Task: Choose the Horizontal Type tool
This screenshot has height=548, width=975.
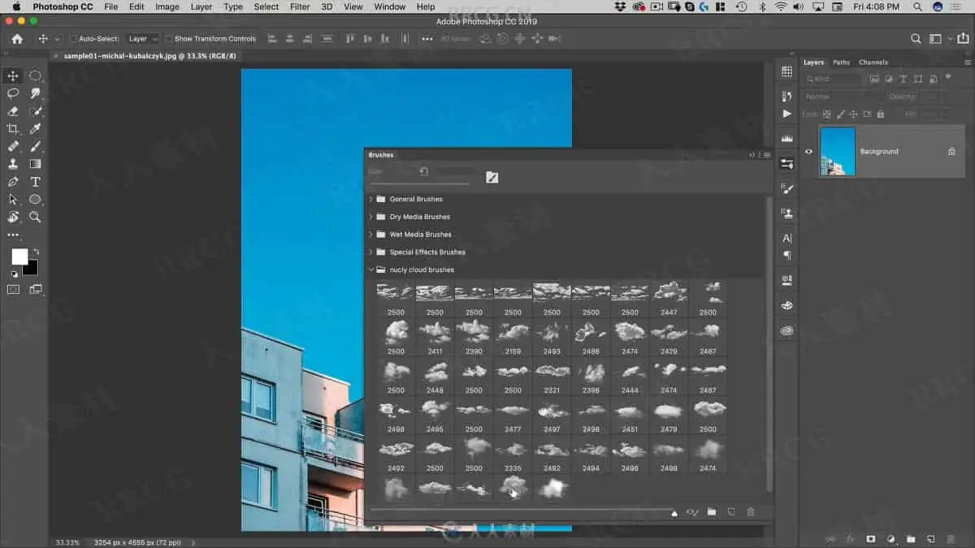Action: [x=35, y=182]
